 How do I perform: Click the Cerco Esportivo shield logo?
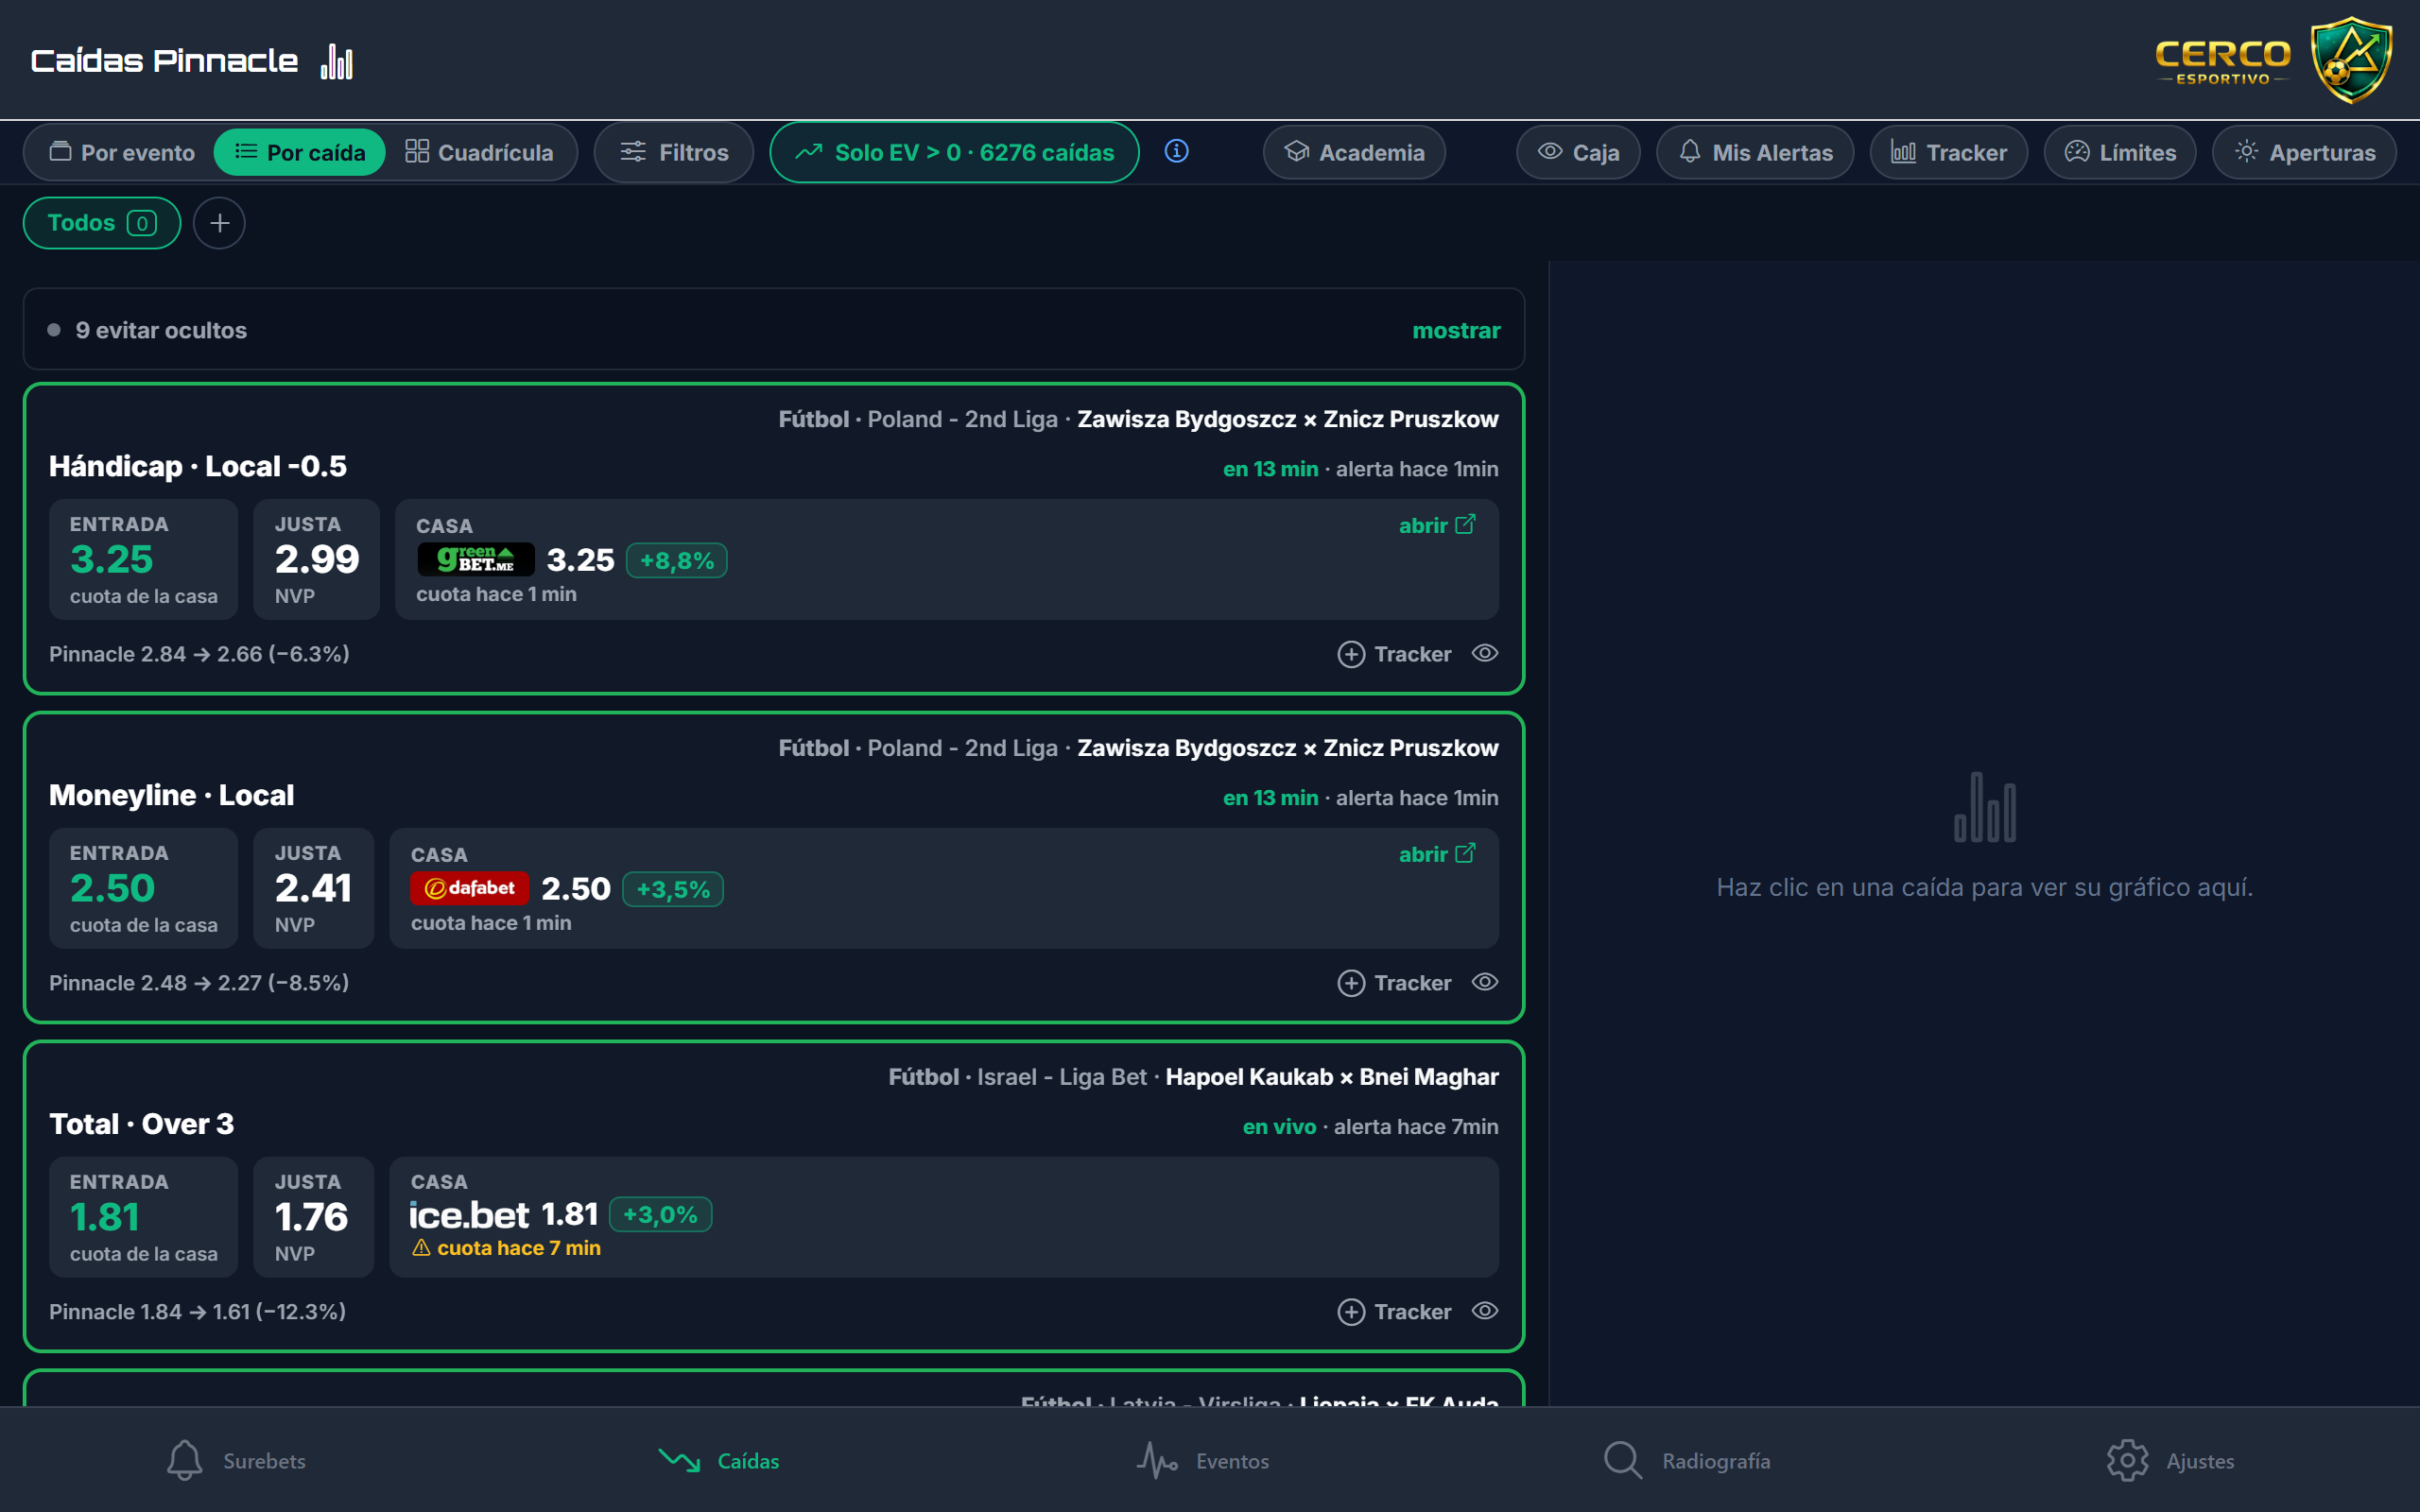click(2351, 60)
